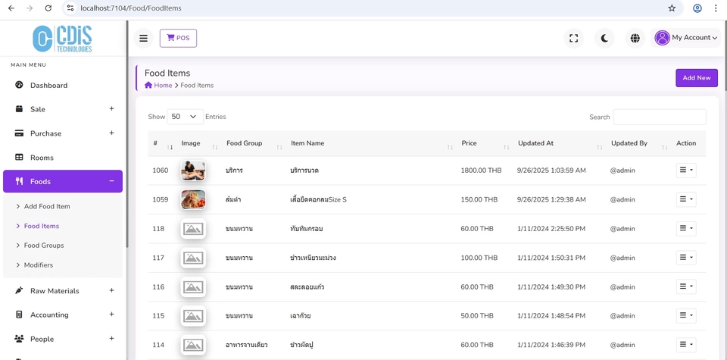Image resolution: width=727 pixels, height=360 pixels.
Task: Click the table Search input field
Action: [x=659, y=117]
